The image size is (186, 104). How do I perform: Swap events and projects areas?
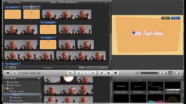pos(15,73)
